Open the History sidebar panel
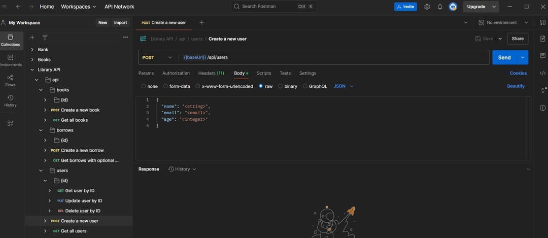This screenshot has height=238, width=548. pos(10,100)
